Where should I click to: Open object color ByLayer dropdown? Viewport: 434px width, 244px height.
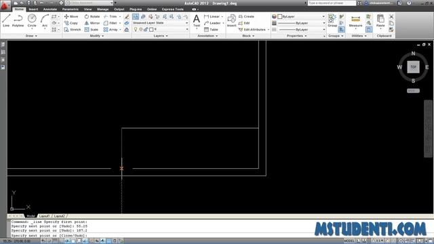301,16
